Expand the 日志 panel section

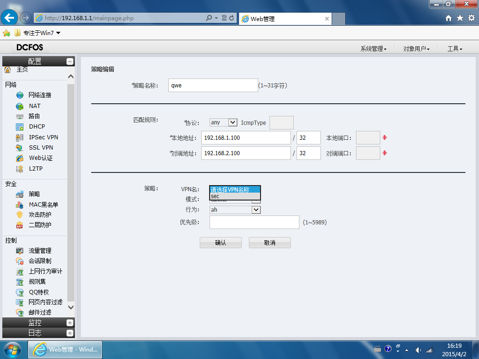pos(70,333)
